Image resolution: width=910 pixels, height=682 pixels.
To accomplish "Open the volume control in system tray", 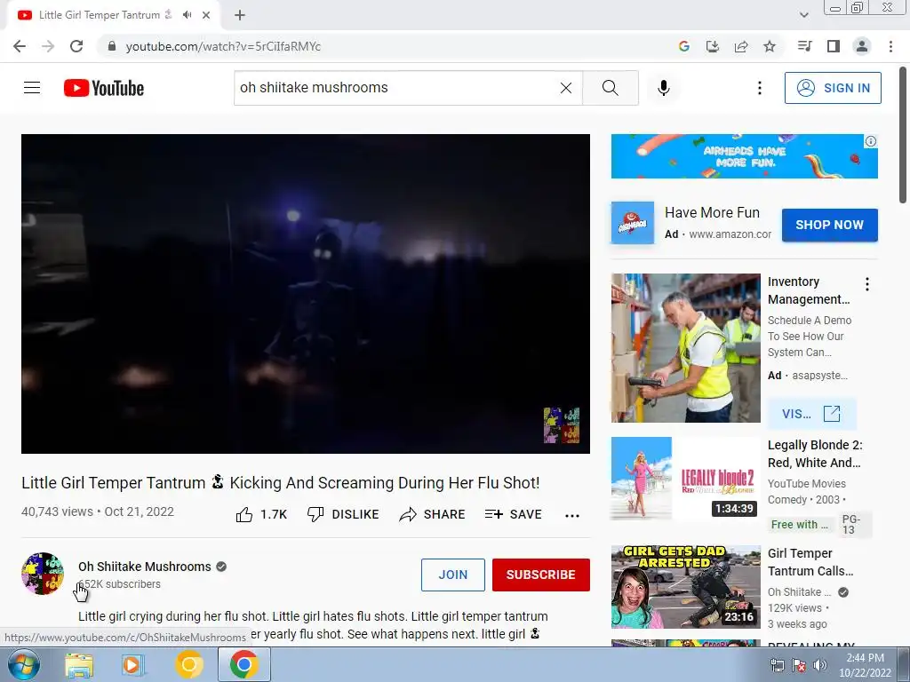I will point(820,666).
